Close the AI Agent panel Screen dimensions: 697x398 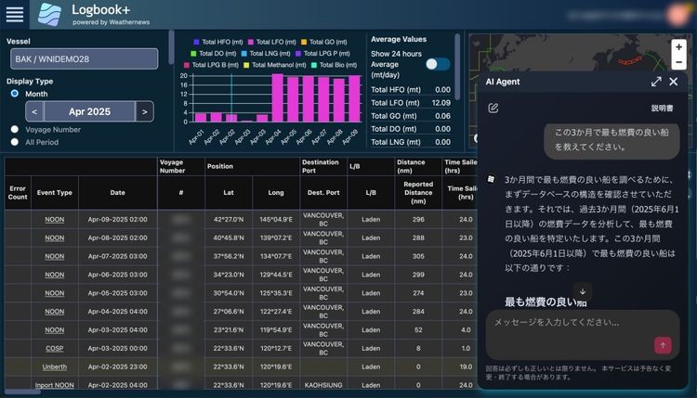point(674,82)
